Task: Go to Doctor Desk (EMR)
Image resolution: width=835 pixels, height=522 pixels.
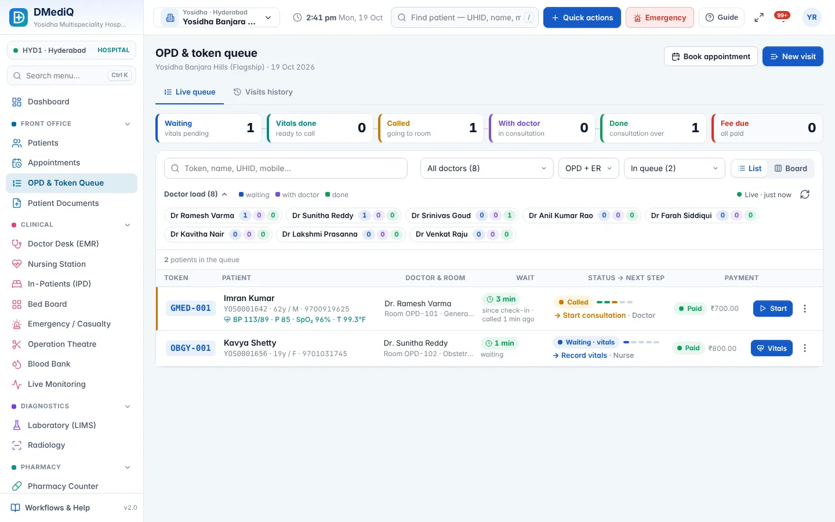Action: tap(72, 244)
